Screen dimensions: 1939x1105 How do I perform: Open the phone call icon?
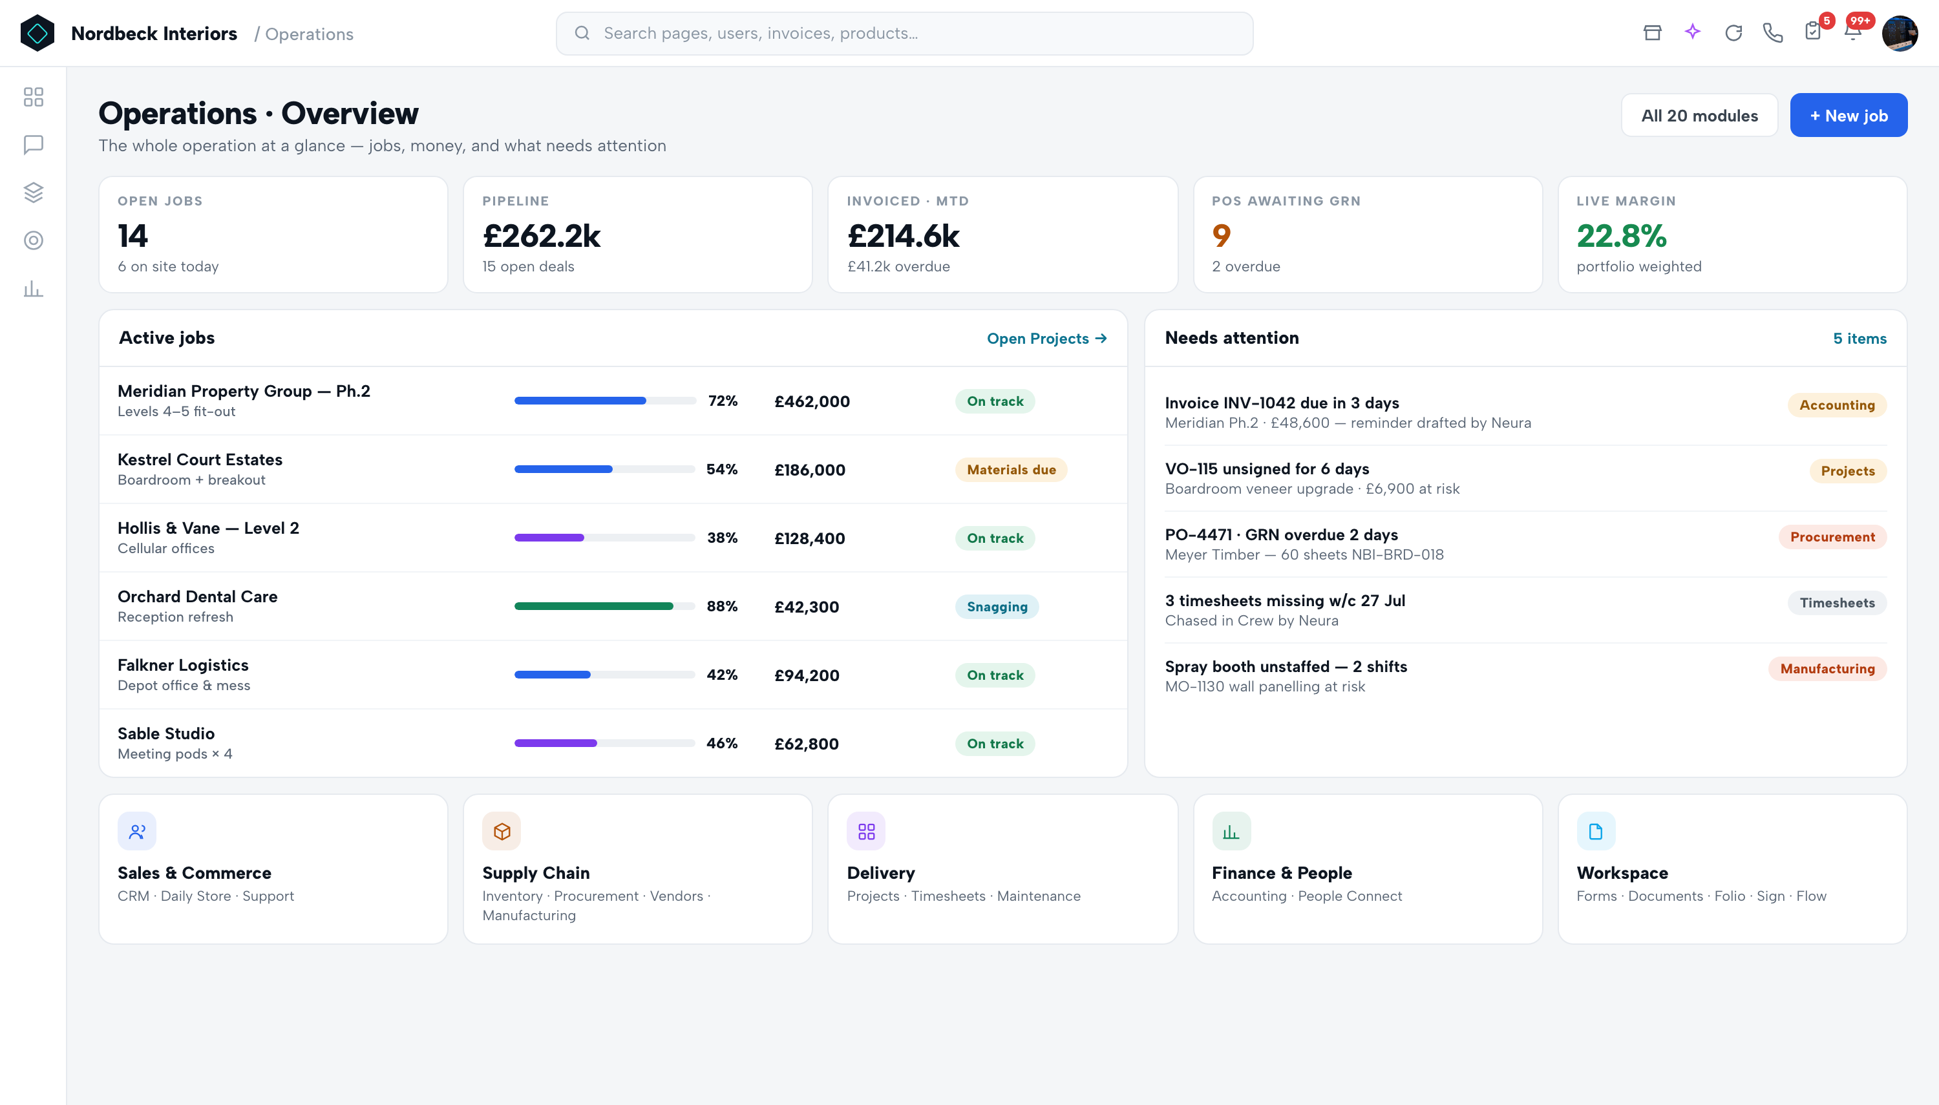[x=1773, y=33]
